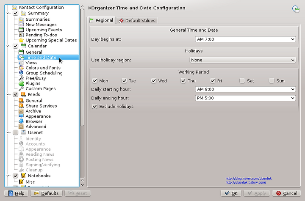Image resolution: width=305 pixels, height=201 pixels.
Task: Click the Views icon in Calendar
Action: pyautogui.click(x=21, y=63)
